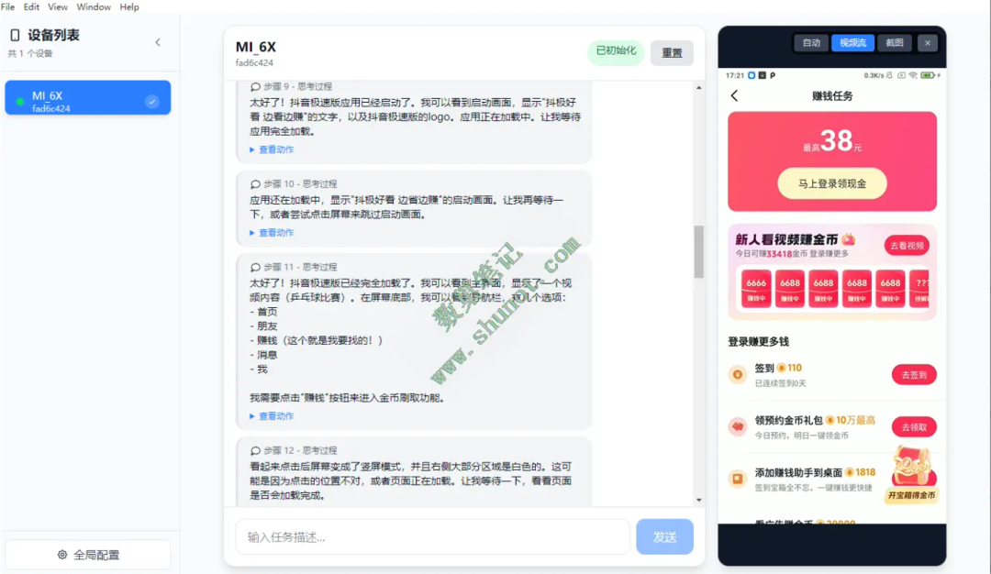Click the phone icon beside 设备列表

16,36
